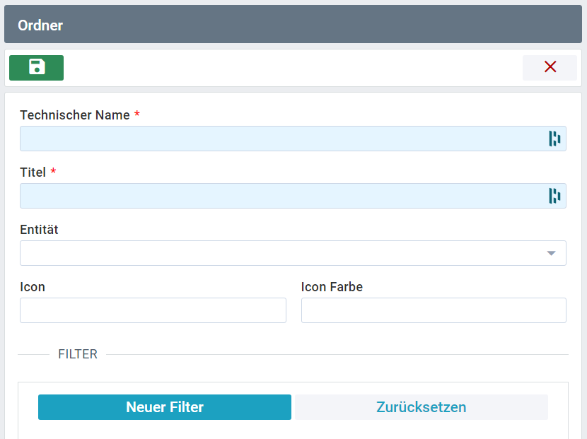Click the Entität field label

tap(39, 230)
